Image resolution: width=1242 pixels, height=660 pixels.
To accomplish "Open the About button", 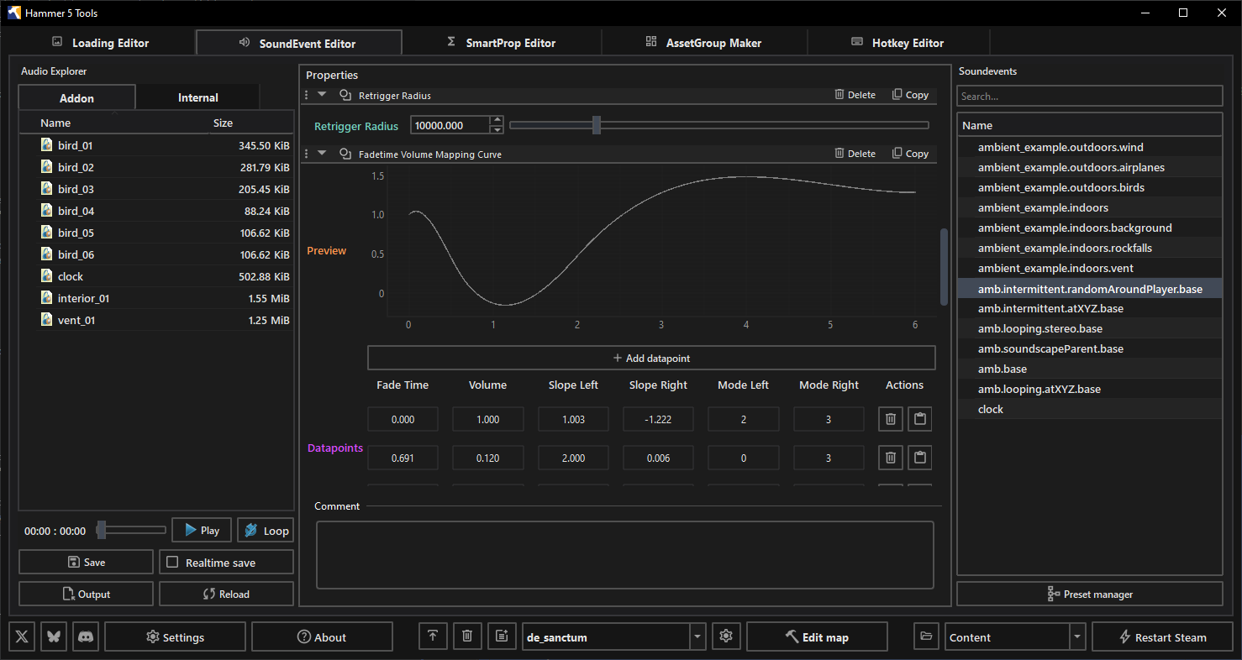I will pos(322,636).
